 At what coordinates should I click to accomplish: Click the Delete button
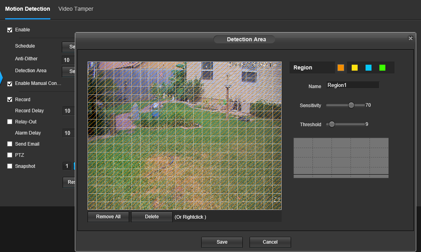[x=152, y=217]
